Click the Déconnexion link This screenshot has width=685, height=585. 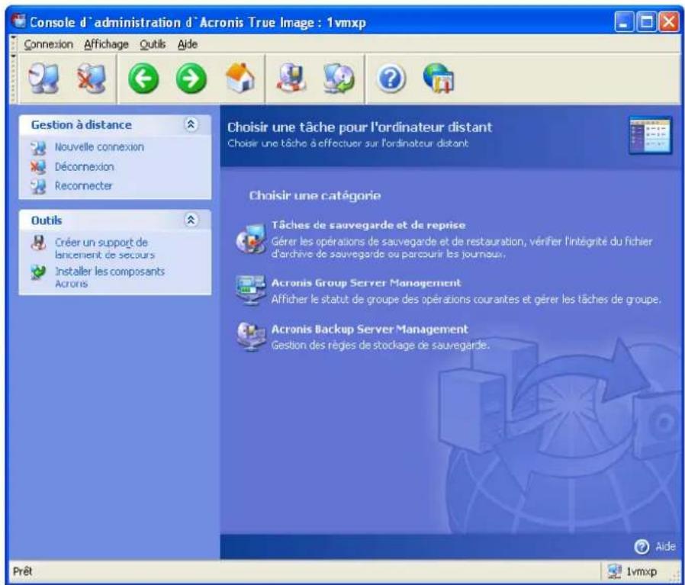pos(85,167)
